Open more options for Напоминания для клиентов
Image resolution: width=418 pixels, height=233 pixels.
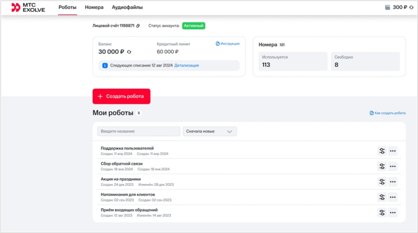click(393, 197)
